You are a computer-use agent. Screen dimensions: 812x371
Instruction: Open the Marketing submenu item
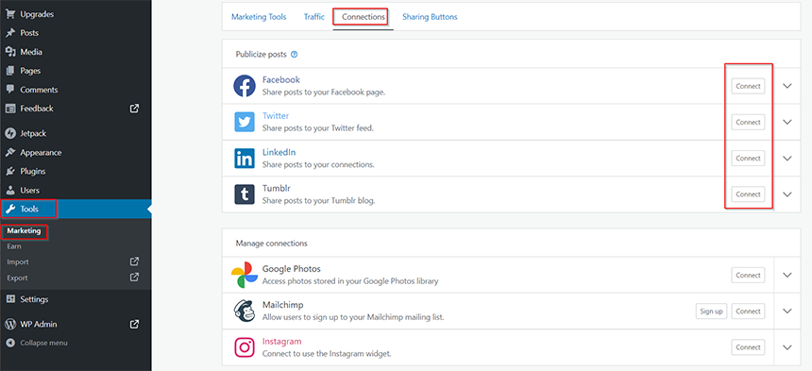(24, 230)
